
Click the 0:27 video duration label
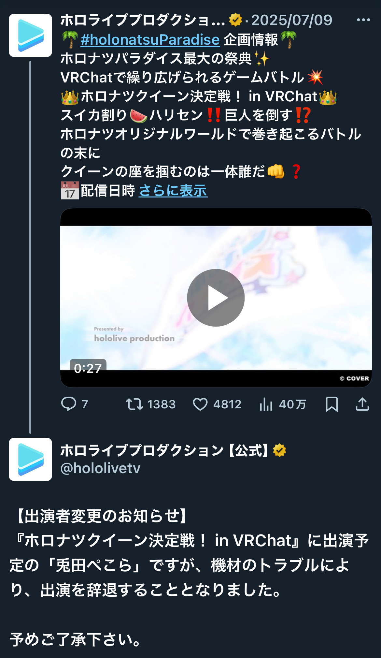tap(88, 368)
